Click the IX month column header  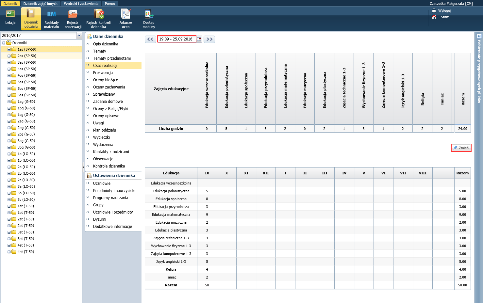pos(207,173)
